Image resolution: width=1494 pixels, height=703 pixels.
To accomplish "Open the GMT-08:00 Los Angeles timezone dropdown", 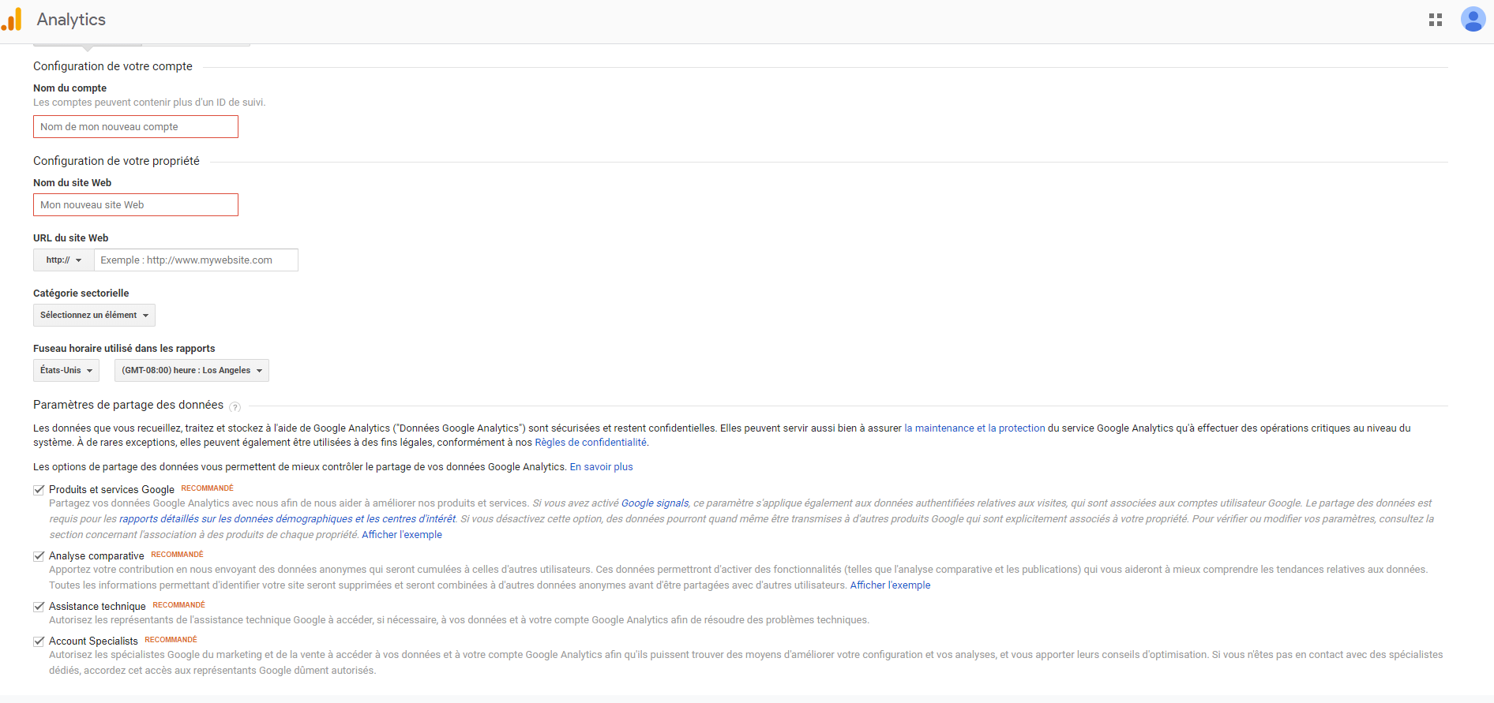I will click(192, 371).
